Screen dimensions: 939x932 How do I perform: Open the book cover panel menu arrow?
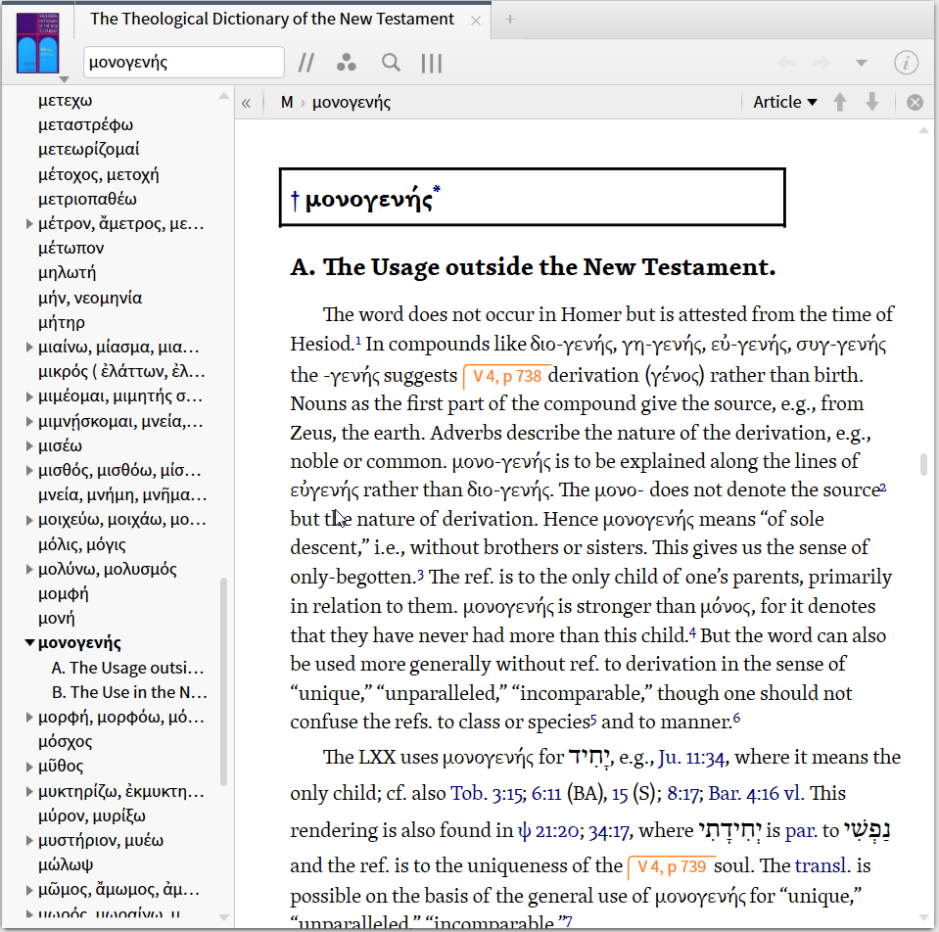64,79
